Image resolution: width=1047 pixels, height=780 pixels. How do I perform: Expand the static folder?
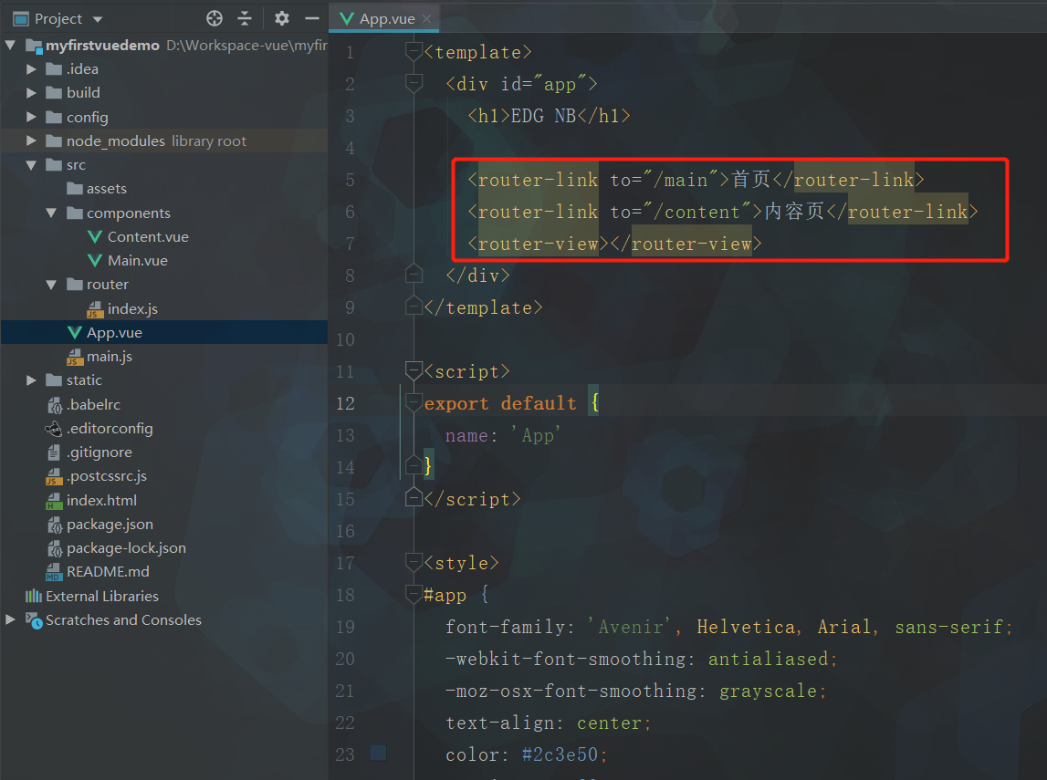tap(31, 380)
